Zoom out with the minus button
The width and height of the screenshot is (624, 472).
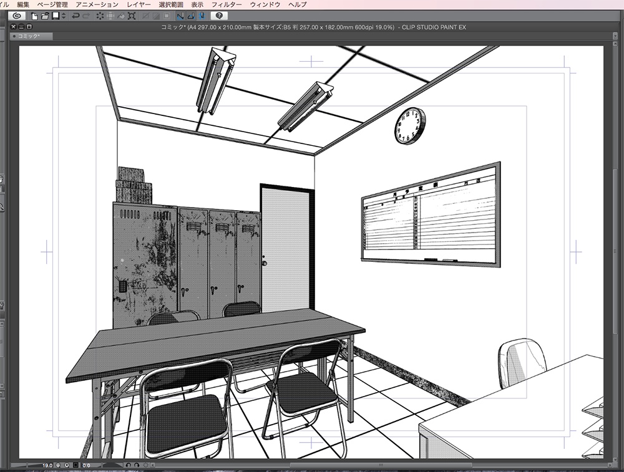[x=58, y=465]
